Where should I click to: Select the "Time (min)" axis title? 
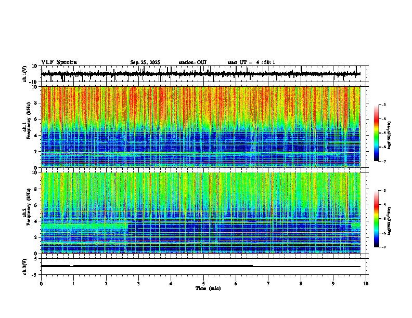[x=208, y=288]
